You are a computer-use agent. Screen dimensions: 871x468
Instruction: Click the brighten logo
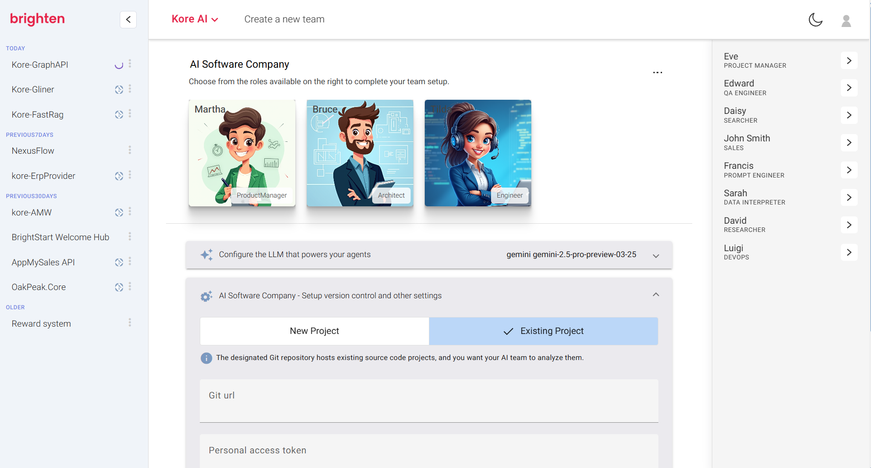tap(37, 19)
